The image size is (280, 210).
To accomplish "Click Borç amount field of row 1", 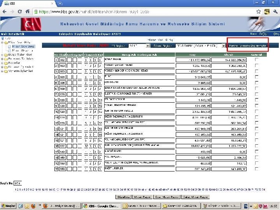I will [x=193, y=60].
